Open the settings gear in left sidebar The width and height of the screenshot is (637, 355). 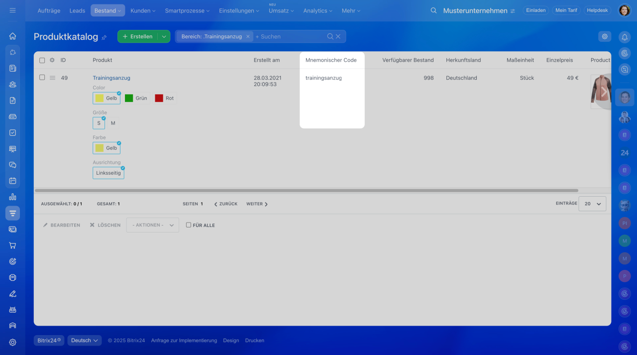pos(12,342)
